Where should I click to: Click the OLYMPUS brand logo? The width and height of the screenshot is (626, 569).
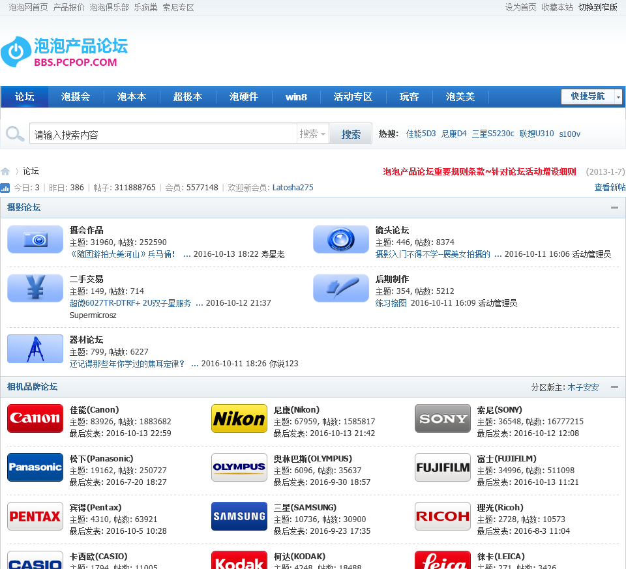(239, 467)
